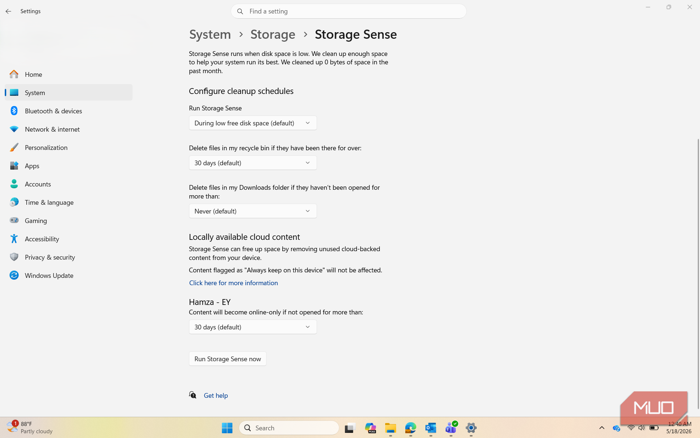The width and height of the screenshot is (700, 438).
Task: Open Home from the sidebar
Action: [68, 74]
